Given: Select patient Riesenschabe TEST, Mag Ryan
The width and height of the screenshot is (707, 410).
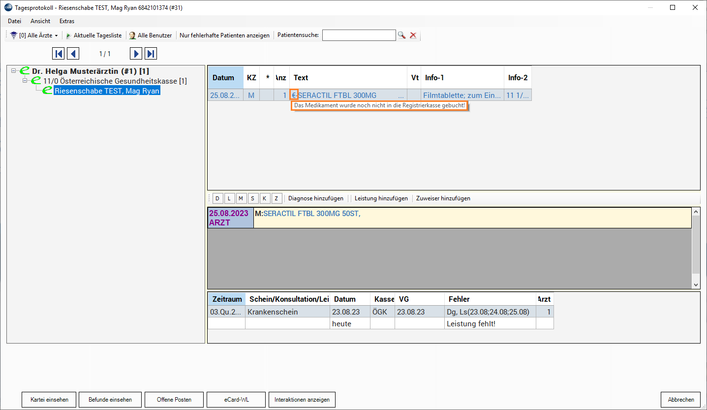Looking at the screenshot, I should [107, 91].
